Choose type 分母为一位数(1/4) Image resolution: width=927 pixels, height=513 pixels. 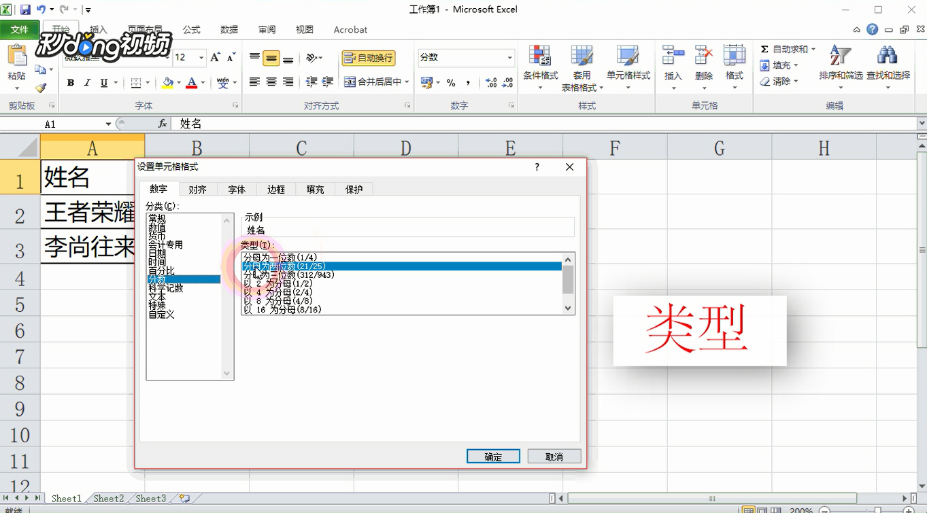coord(401,258)
